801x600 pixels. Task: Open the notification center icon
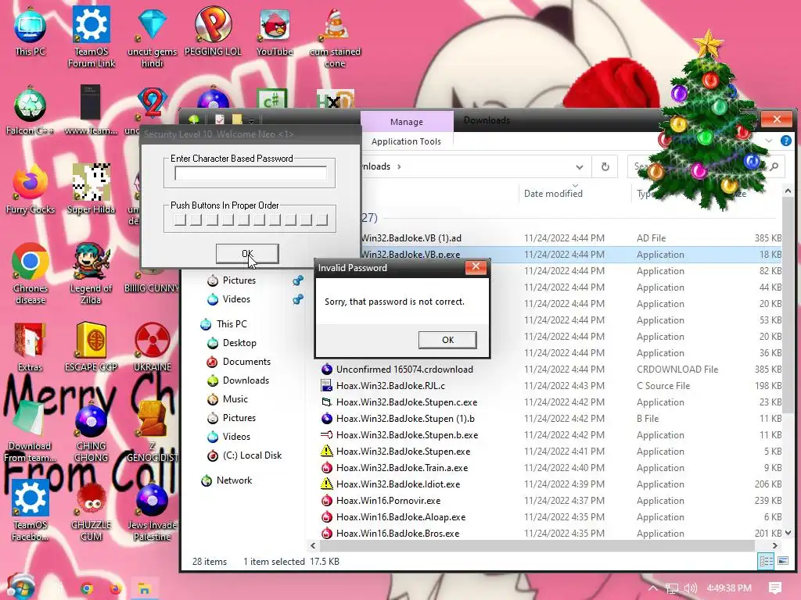tap(775, 588)
